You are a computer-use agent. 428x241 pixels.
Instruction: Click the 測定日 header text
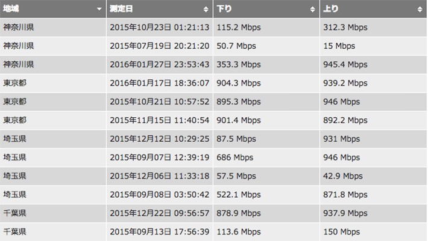(122, 10)
